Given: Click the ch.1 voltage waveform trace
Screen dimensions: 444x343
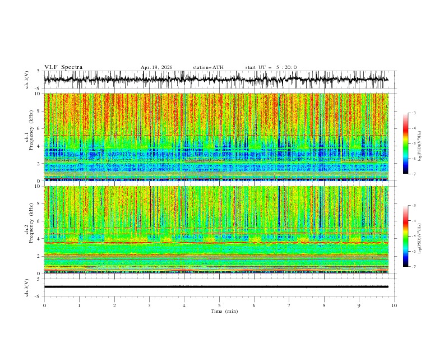Looking at the screenshot, I should (216, 80).
